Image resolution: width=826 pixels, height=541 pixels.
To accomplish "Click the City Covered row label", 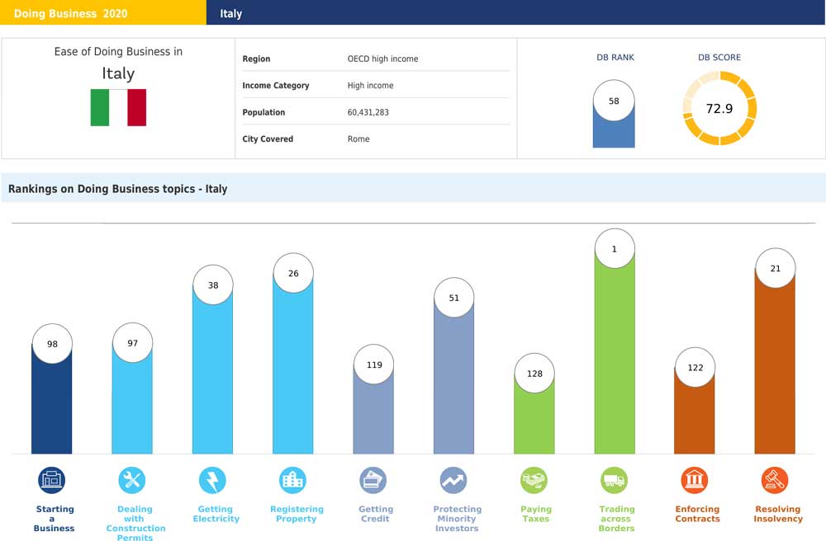I will [268, 139].
